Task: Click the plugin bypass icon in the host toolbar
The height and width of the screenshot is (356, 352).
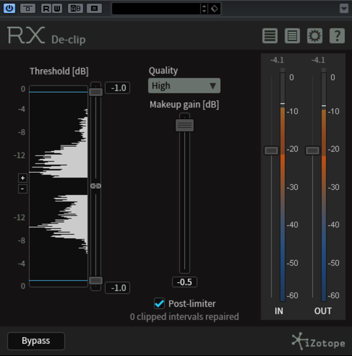Action: click(x=28, y=8)
